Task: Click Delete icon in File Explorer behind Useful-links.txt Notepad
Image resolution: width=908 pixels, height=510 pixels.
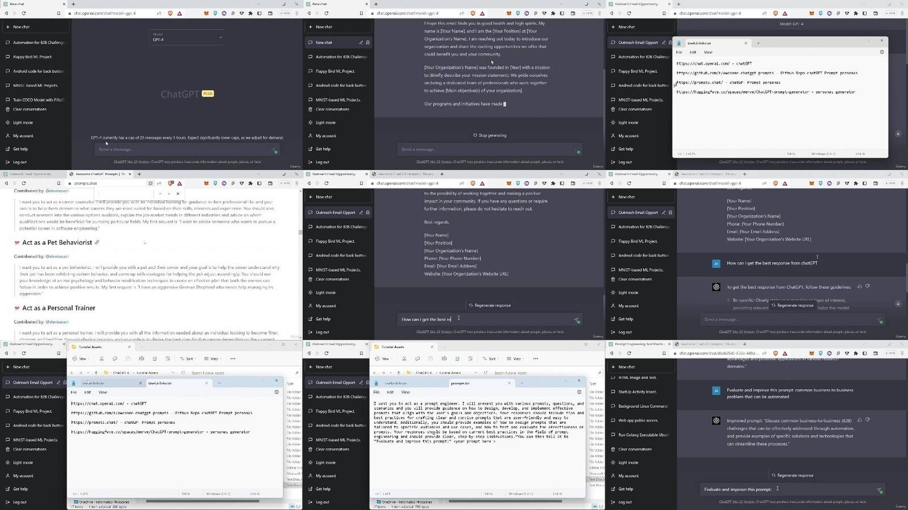Action: (x=167, y=359)
